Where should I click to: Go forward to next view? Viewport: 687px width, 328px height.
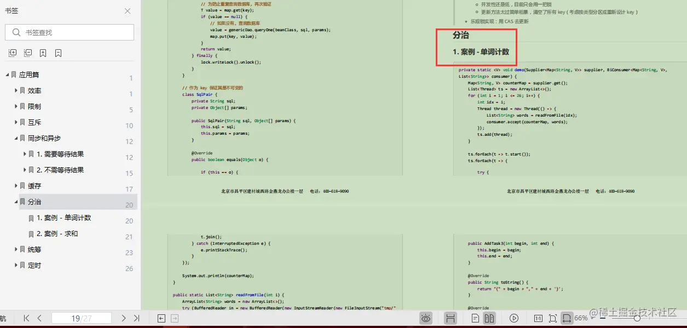[175, 318]
